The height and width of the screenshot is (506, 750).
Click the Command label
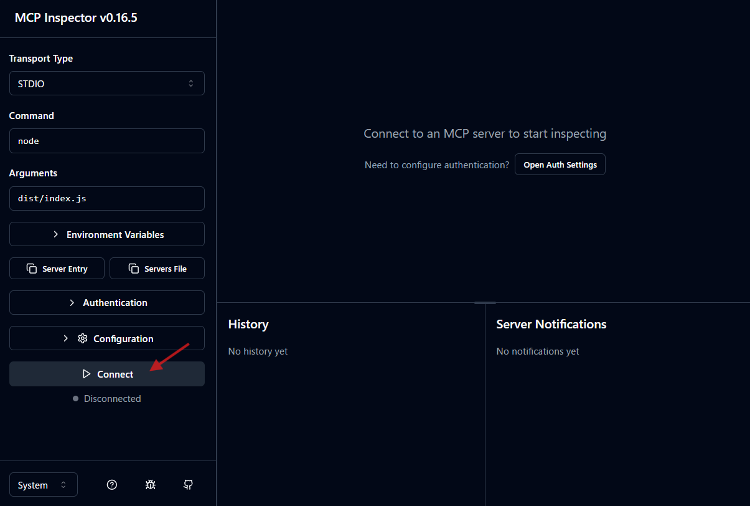[x=32, y=116]
